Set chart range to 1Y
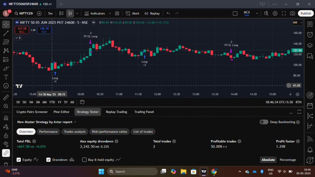Image resolution: width=315 pixels, height=177 pixels. (59, 102)
